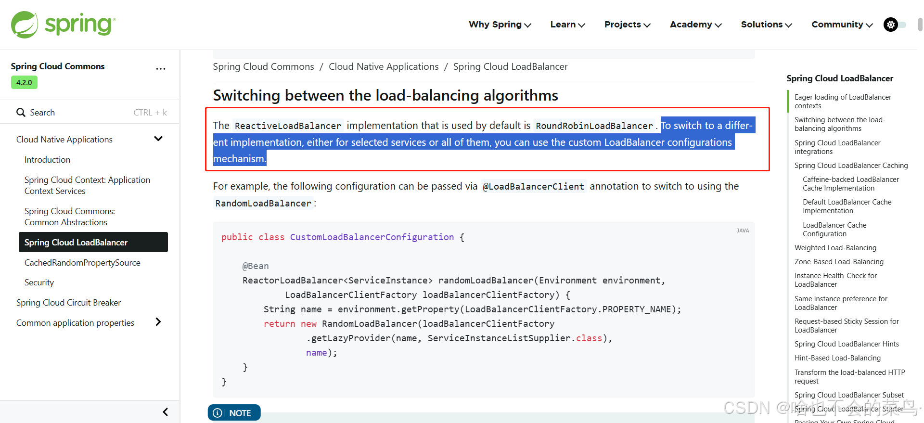Click Spring Cloud Commons breadcrumb
The height and width of the screenshot is (423, 924).
(263, 66)
